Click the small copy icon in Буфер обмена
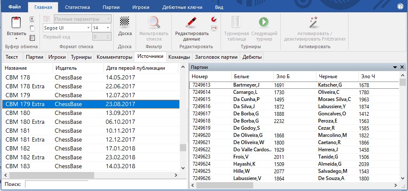Image resolution: width=408 pixels, height=191 pixels. (32, 28)
